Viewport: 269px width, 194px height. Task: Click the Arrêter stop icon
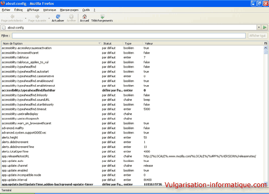coord(72,17)
